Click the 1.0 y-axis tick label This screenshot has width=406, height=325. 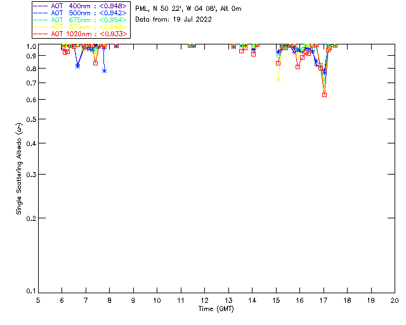[x=31, y=46]
